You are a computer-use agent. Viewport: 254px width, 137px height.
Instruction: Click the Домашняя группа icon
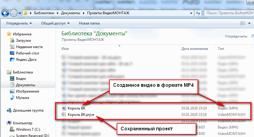point(9,110)
